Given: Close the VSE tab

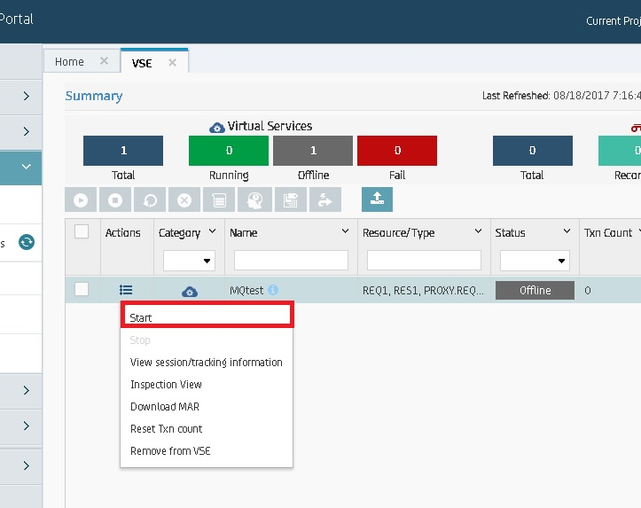Looking at the screenshot, I should (173, 62).
